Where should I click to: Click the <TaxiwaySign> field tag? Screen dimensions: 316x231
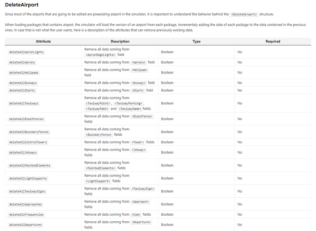pyautogui.click(x=143, y=188)
